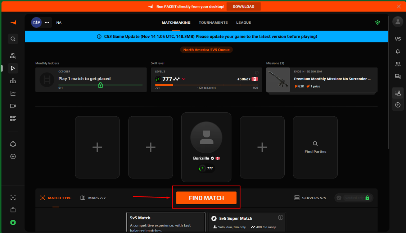Open the North America 5V5 Queue selector

click(206, 50)
